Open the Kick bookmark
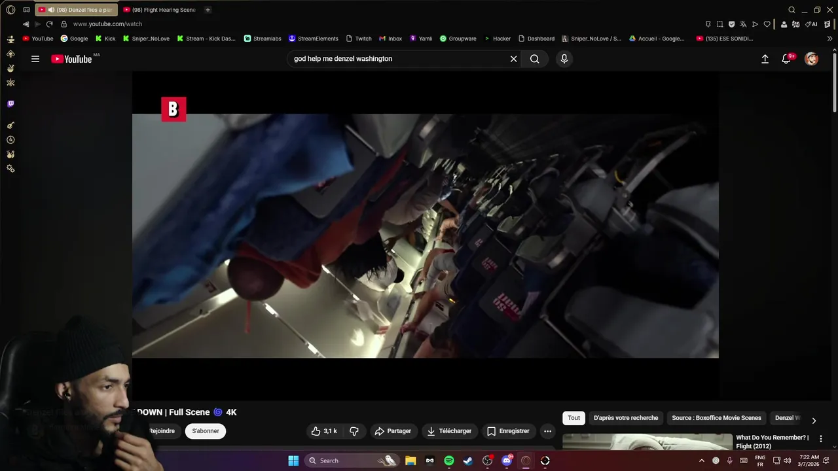This screenshot has width=838, height=471. (105, 39)
